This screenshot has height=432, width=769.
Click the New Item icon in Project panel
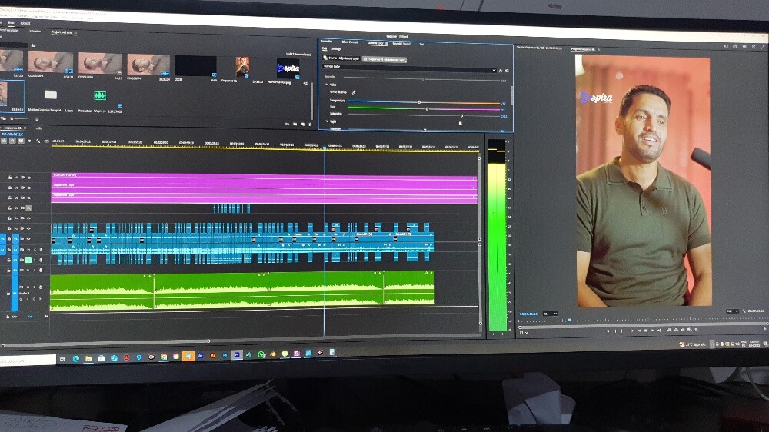[x=302, y=125]
